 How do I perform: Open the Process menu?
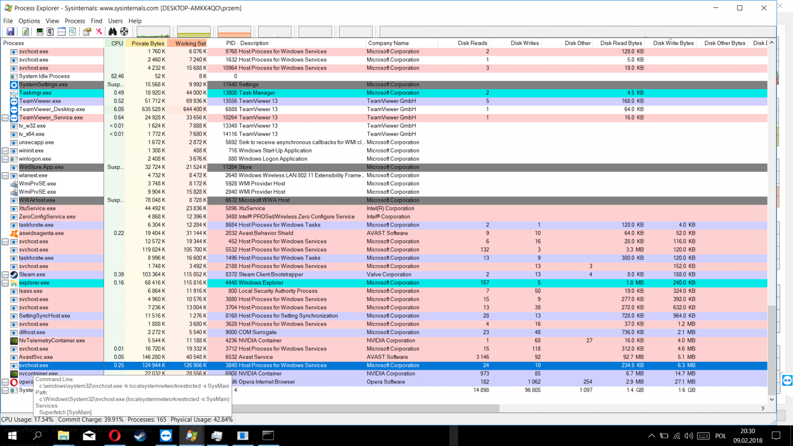[75, 21]
